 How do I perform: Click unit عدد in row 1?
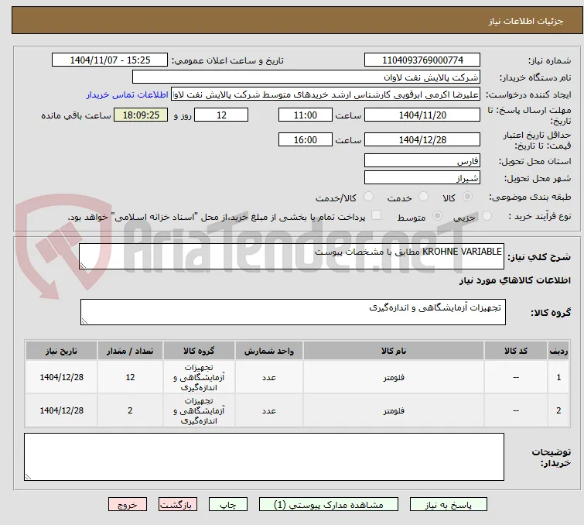click(269, 377)
